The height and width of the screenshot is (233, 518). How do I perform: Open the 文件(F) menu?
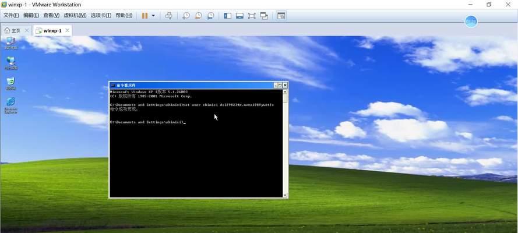(11, 16)
